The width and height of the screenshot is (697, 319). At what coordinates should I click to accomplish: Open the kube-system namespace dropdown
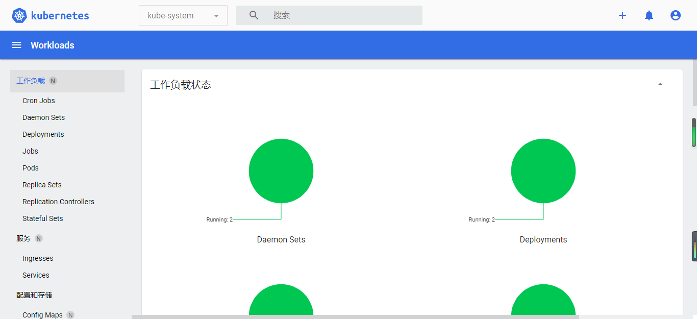pos(183,15)
